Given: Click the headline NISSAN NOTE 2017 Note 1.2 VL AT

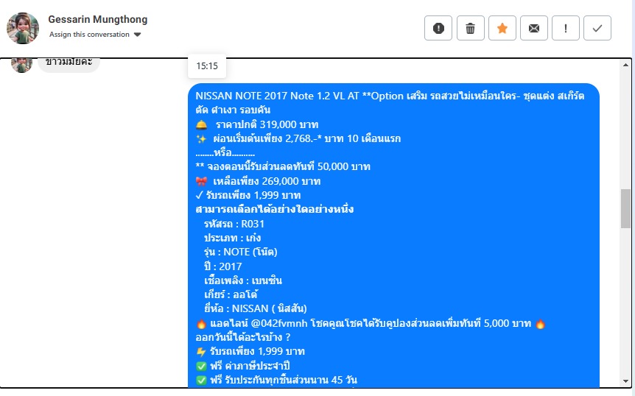Looking at the screenshot, I should point(277,96).
